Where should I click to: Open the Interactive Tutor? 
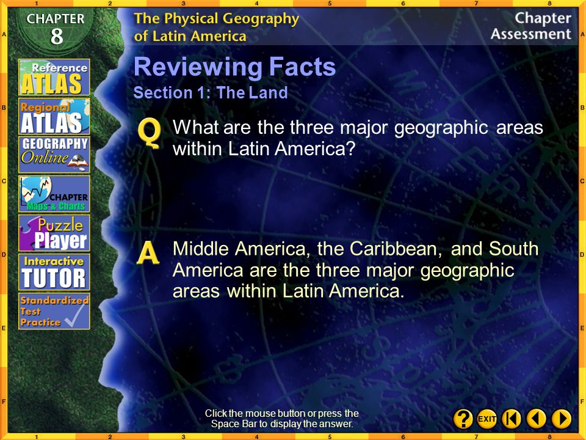coord(54,272)
